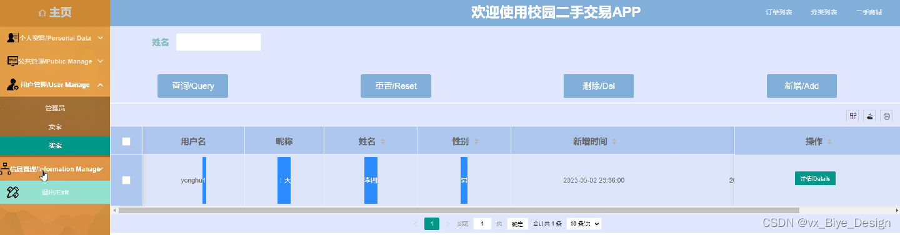
Task: Click the 2023-05-02 23:36:00 timestamp cell
Action: (594, 180)
